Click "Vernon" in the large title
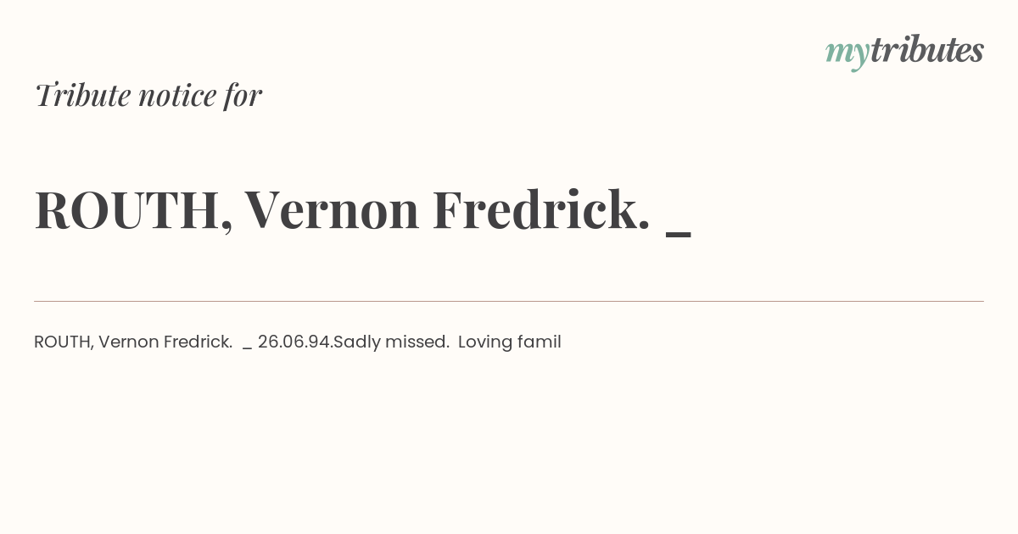The width and height of the screenshot is (1018, 534). tap(333, 210)
